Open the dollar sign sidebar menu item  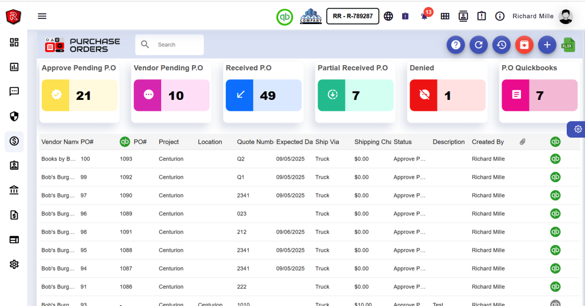pos(14,141)
